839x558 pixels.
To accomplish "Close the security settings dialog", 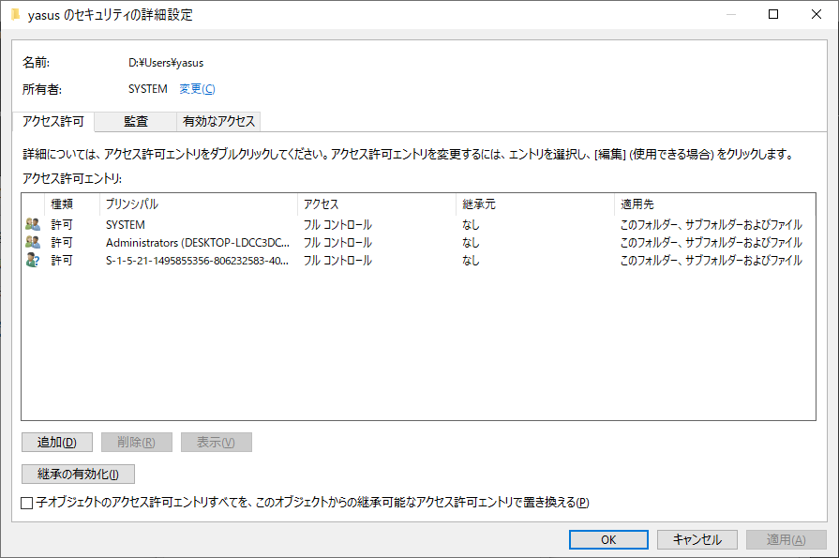I will pyautogui.click(x=816, y=14).
